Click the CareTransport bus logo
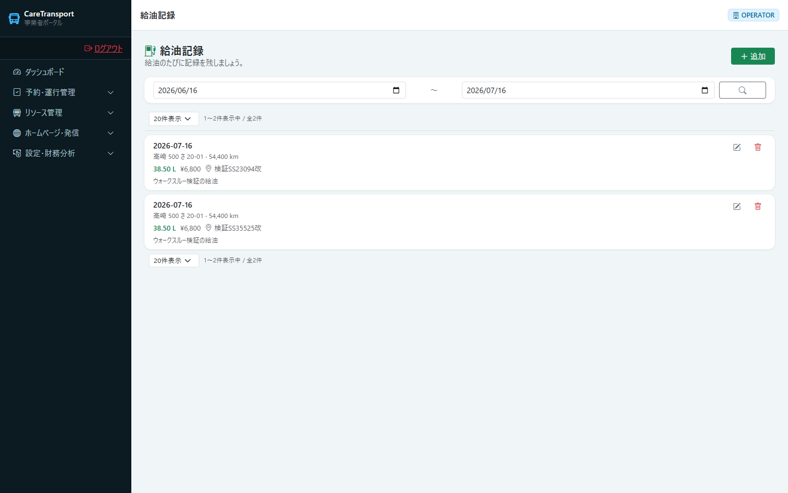Image resolution: width=788 pixels, height=493 pixels. pos(14,19)
